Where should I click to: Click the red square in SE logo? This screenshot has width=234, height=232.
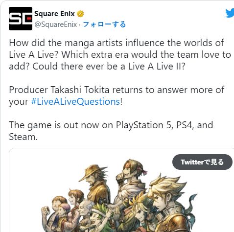click(29, 19)
